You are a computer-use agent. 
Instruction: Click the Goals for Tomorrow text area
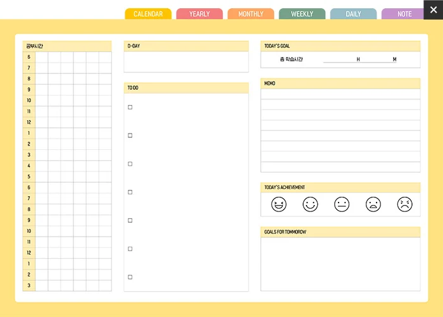coord(340,263)
